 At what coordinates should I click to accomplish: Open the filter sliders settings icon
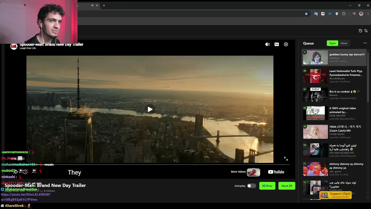tap(366, 31)
